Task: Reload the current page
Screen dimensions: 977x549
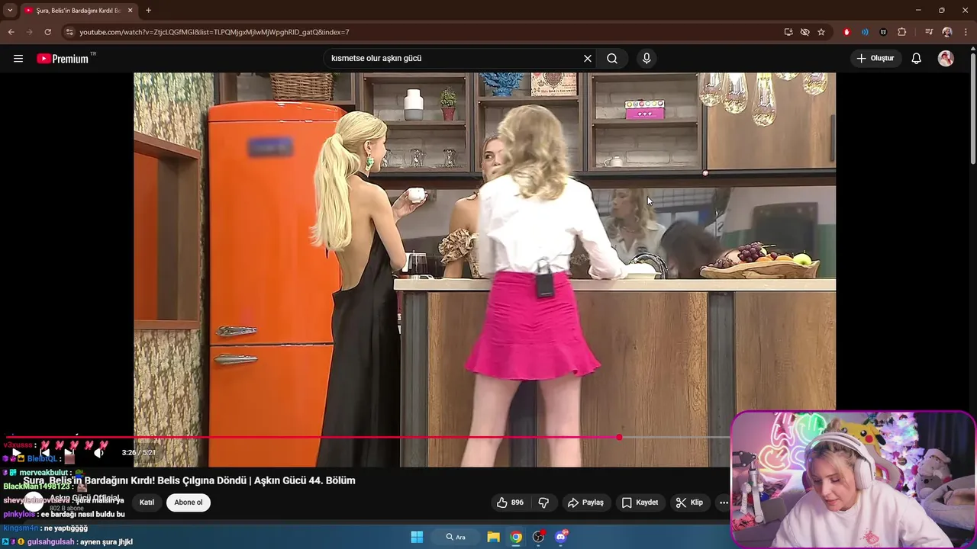Action: (47, 32)
